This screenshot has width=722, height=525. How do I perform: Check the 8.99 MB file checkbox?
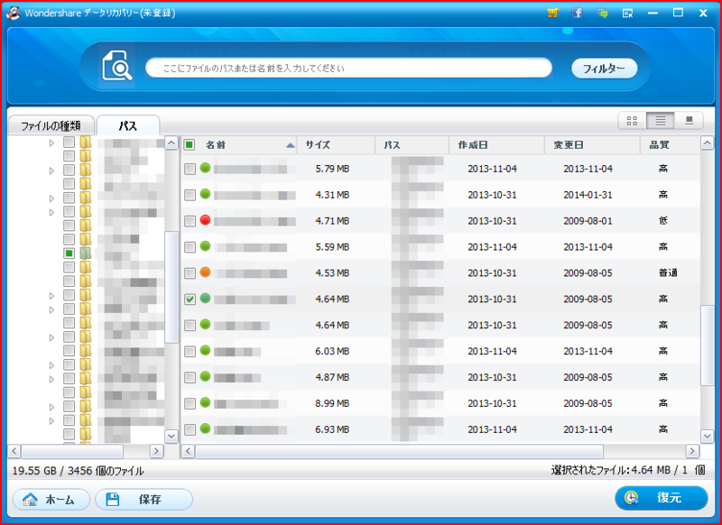[190, 403]
